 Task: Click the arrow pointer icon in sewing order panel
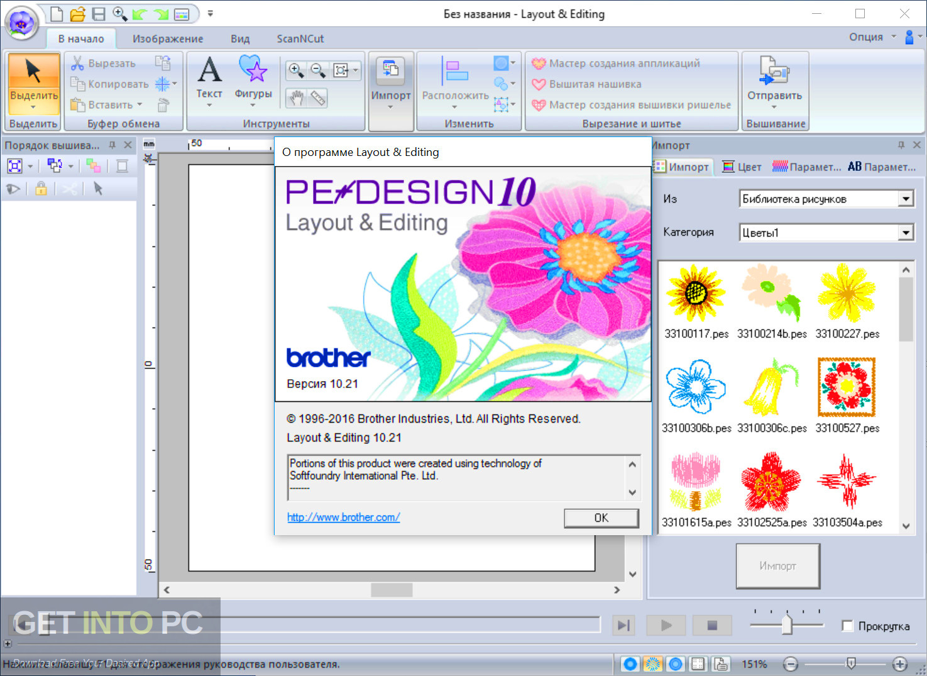tap(98, 189)
